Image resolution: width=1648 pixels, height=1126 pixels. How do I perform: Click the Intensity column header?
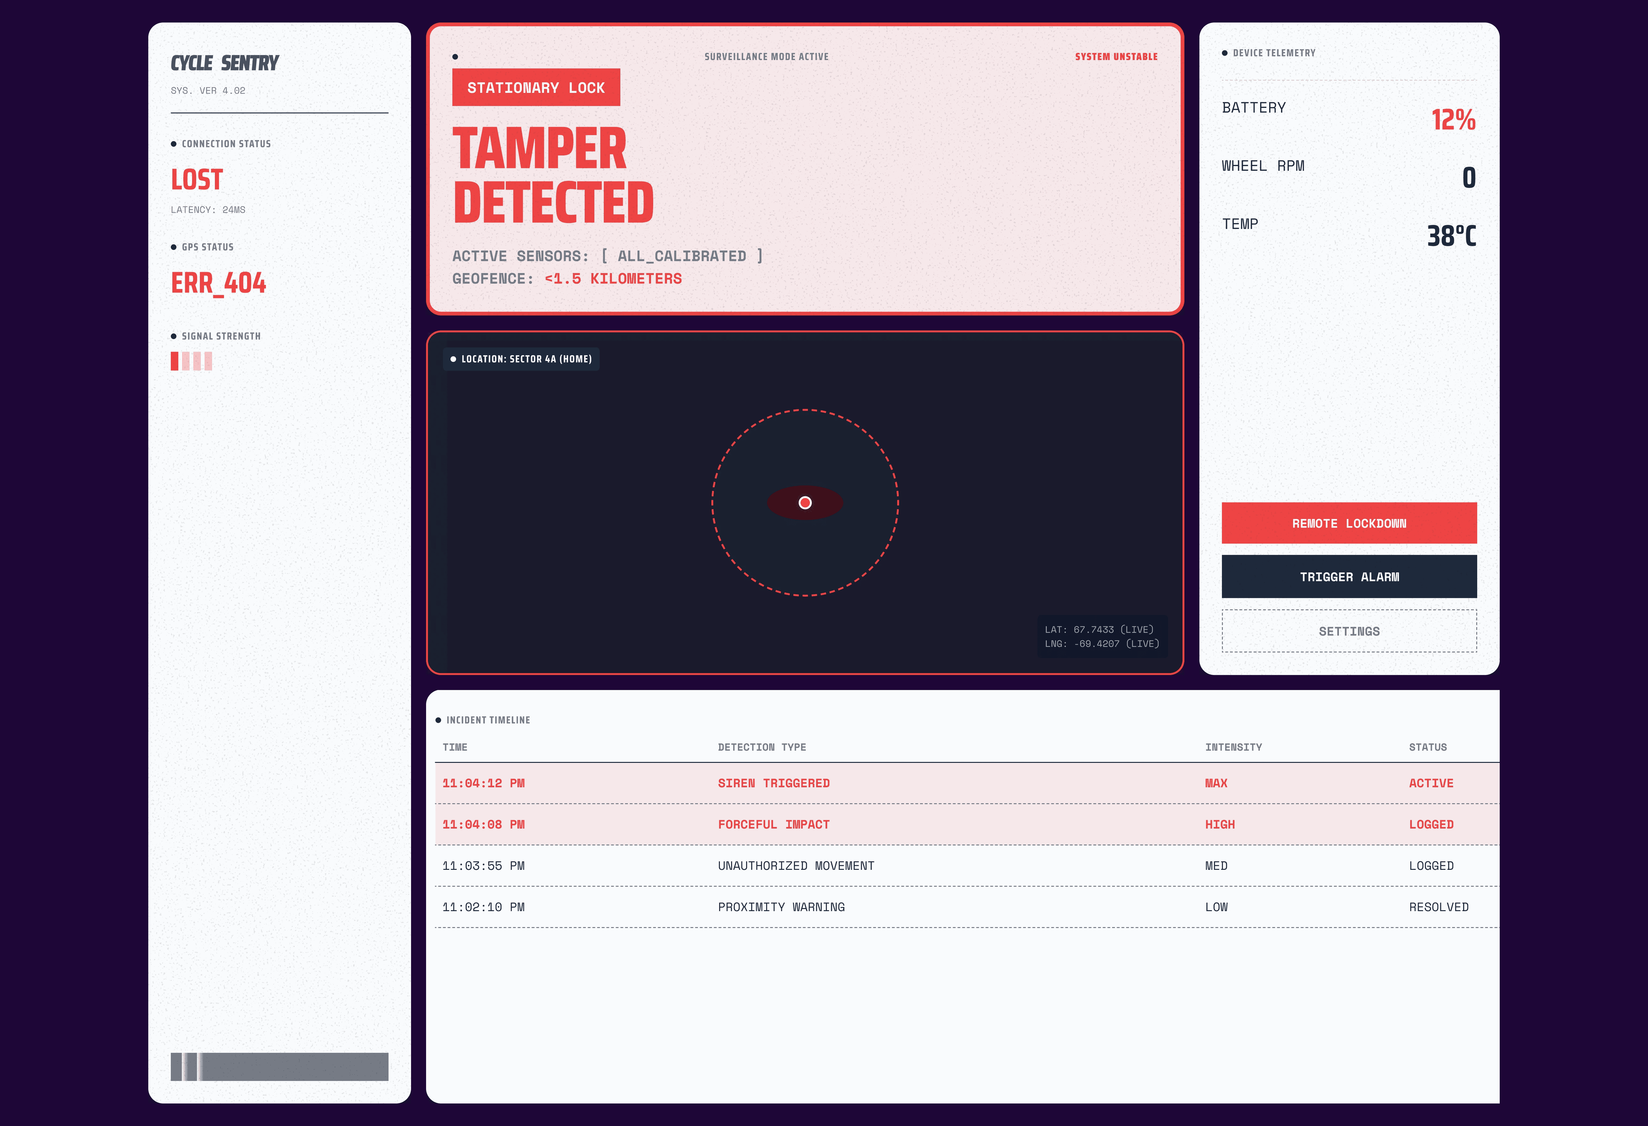[1233, 747]
